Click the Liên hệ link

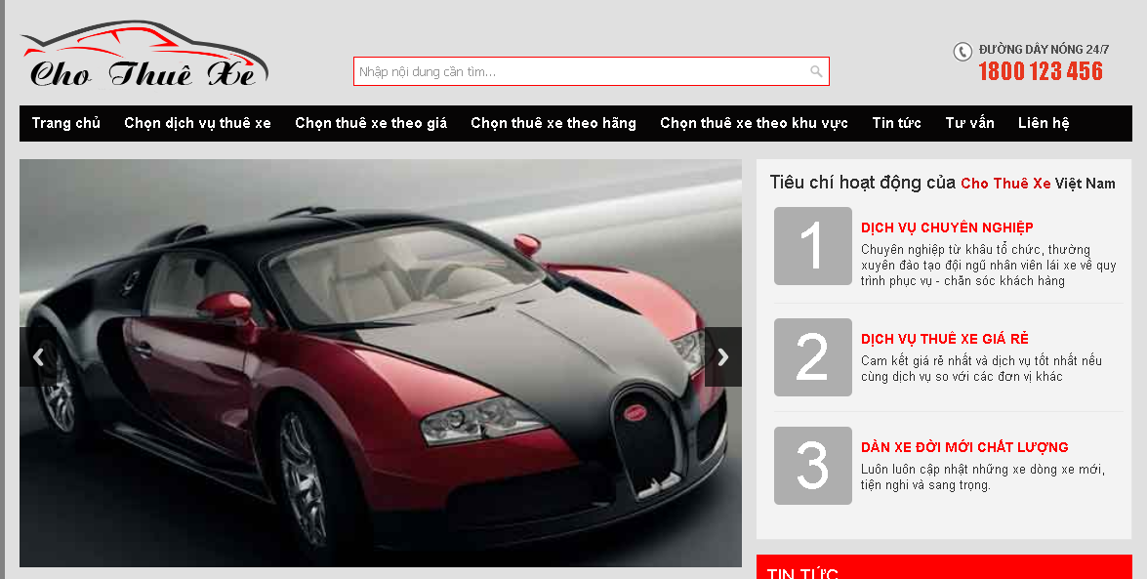(x=1043, y=123)
